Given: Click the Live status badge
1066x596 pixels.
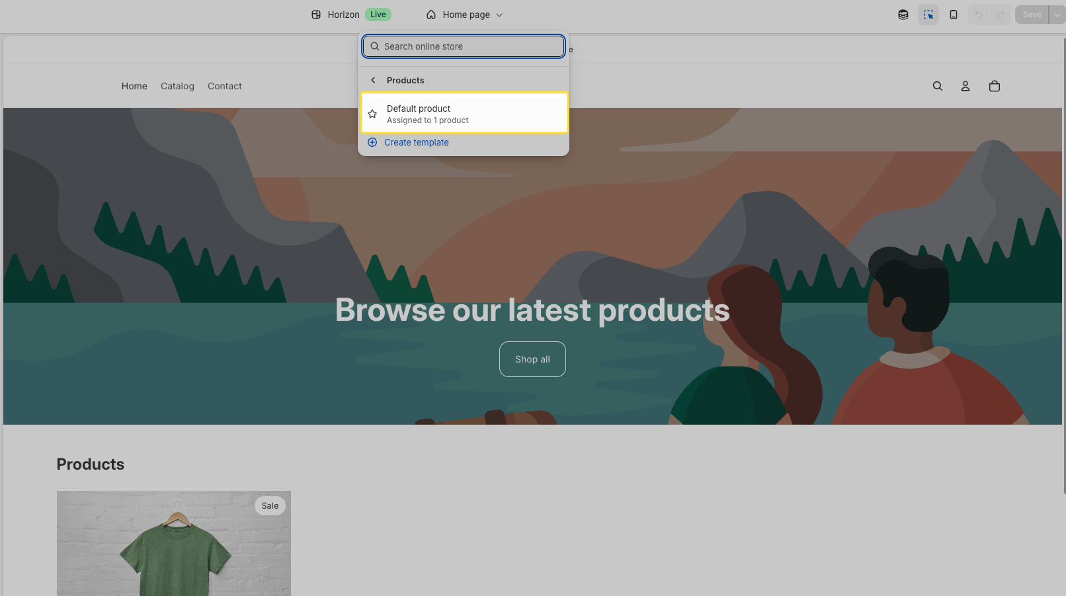Looking at the screenshot, I should tap(378, 14).
